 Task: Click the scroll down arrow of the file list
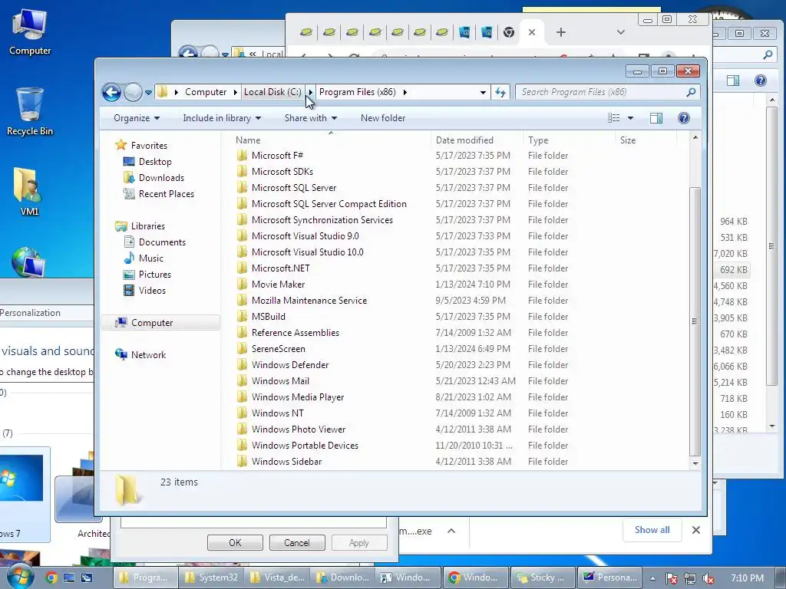pos(695,463)
